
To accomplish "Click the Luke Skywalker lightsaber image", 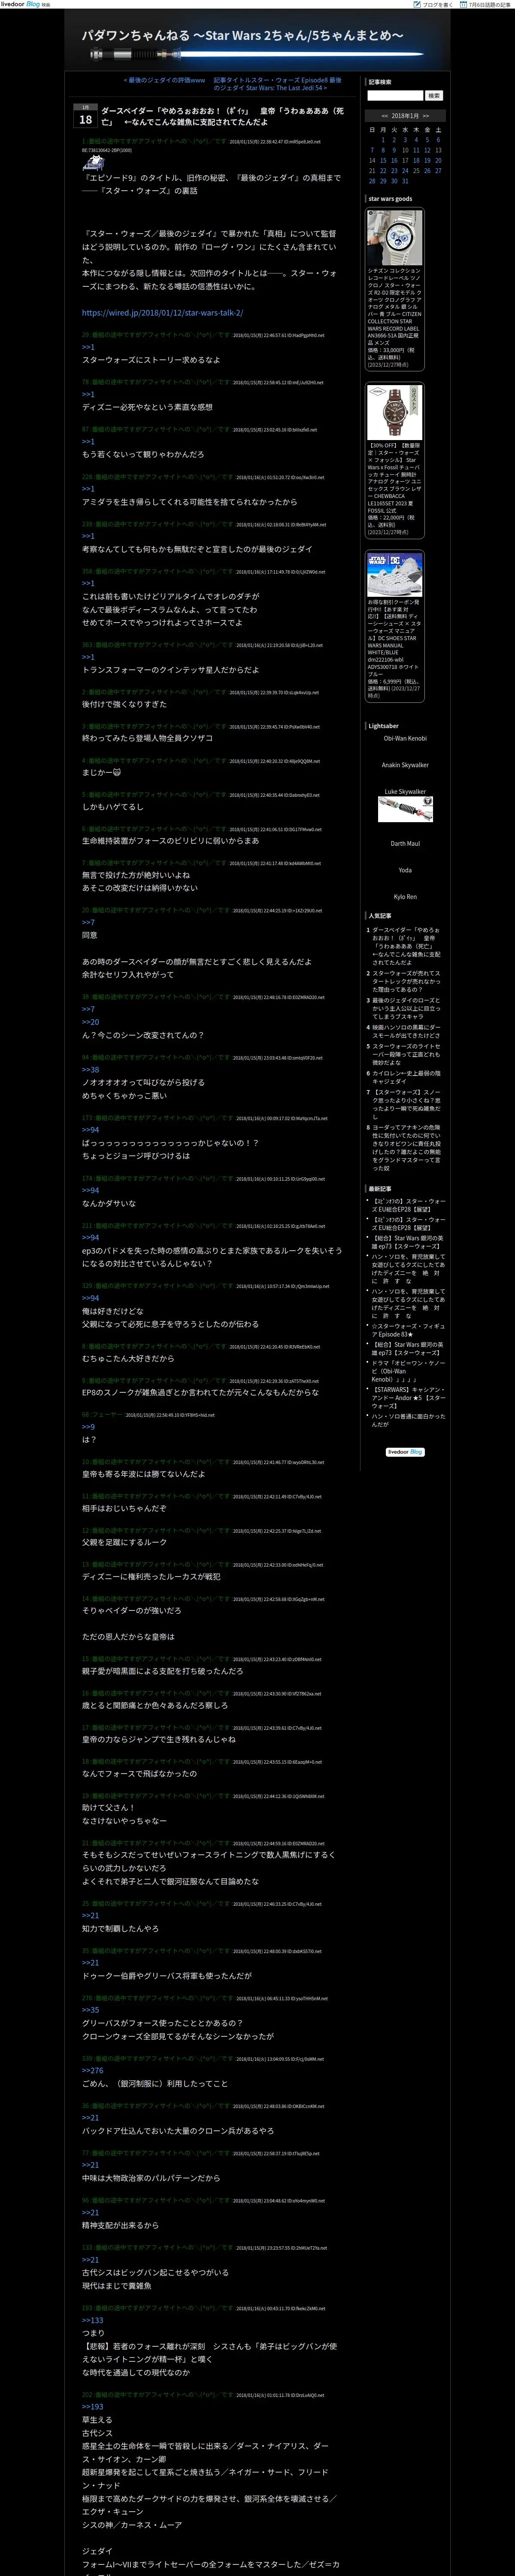I will (405, 809).
